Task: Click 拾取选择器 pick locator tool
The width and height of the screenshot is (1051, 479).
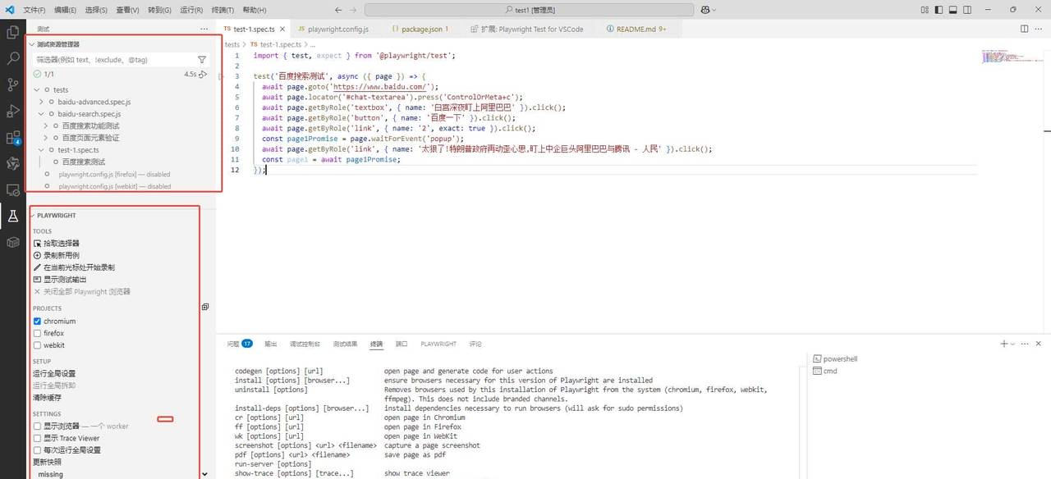Action: tap(61, 244)
